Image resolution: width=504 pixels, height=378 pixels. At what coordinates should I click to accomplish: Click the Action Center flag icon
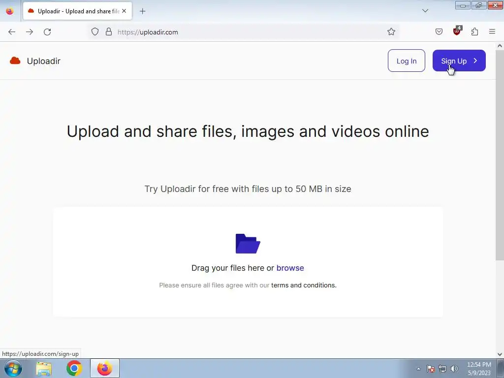430,369
